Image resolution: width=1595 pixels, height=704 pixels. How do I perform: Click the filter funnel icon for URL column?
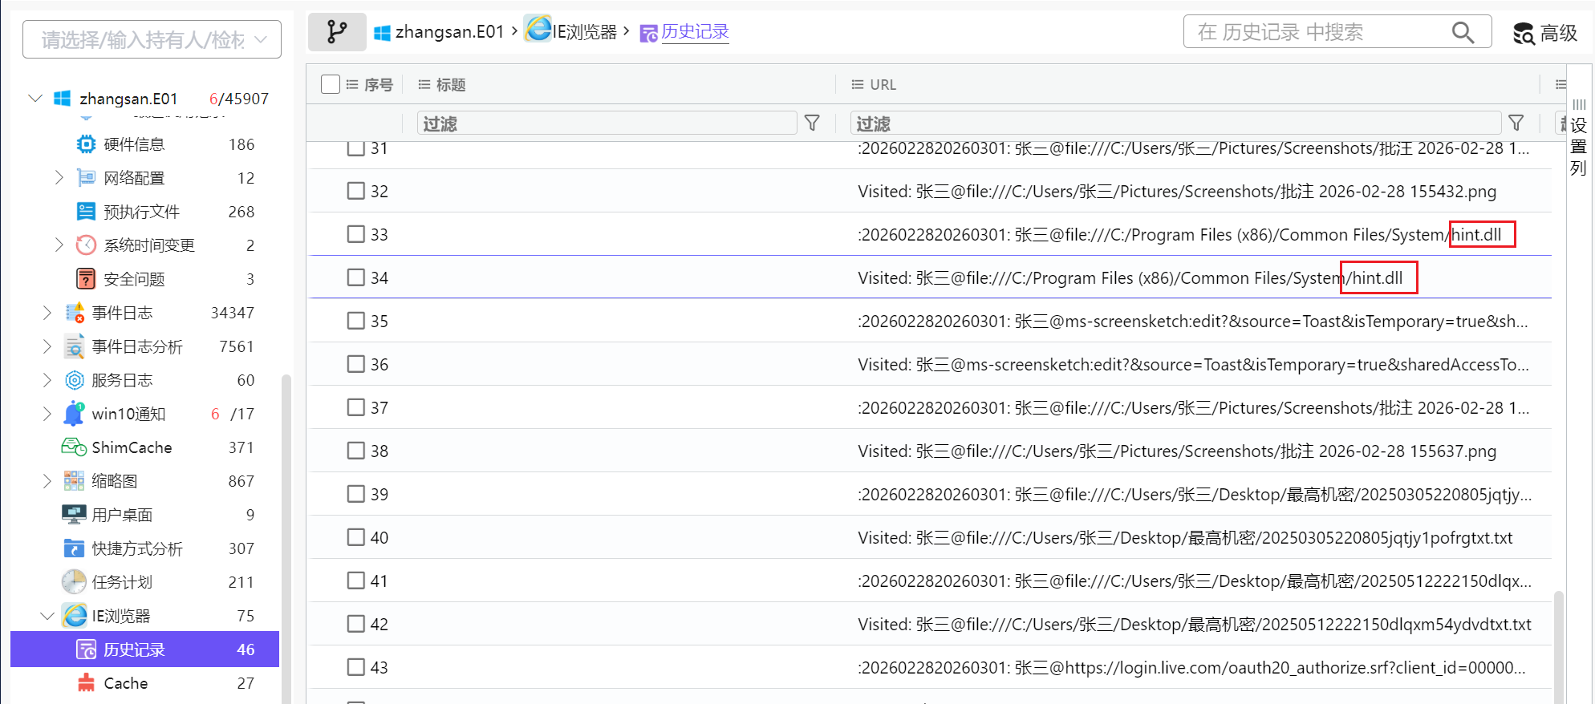(x=1516, y=123)
